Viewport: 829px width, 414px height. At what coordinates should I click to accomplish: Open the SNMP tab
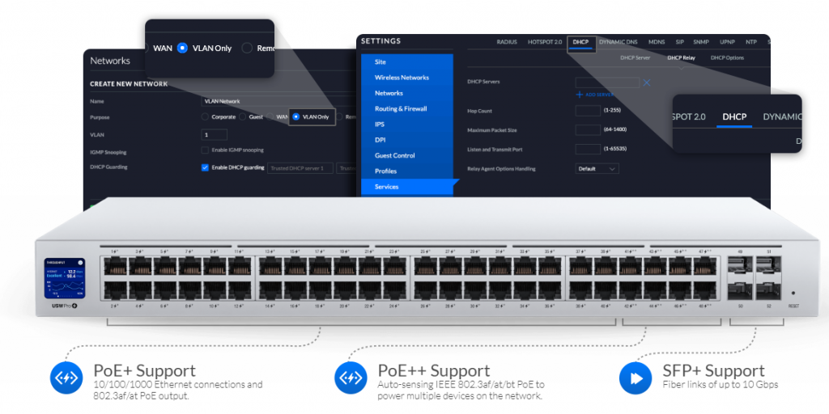701,42
